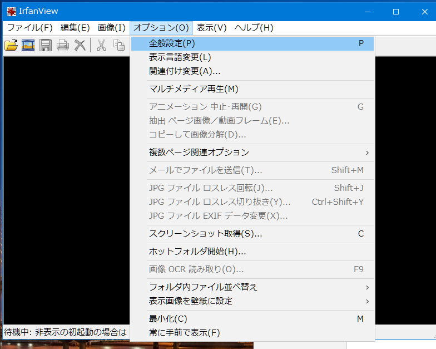The image size is (436, 349).
Task: Click the Copy toolbar icon
Action: pyautogui.click(x=119, y=45)
